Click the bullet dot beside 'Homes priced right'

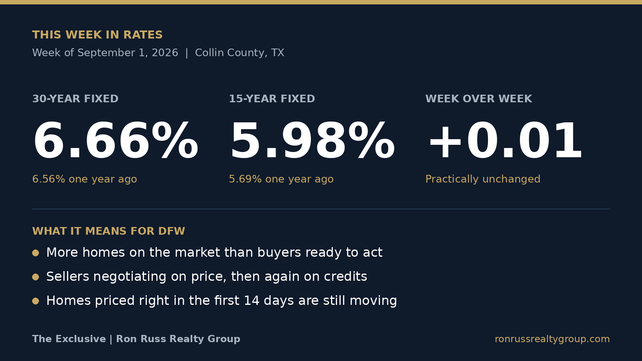tap(36, 301)
